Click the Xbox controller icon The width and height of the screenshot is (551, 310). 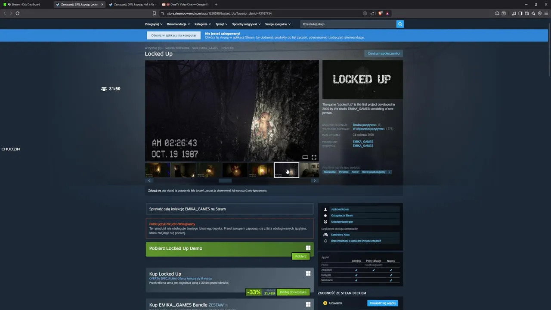pyautogui.click(x=325, y=235)
